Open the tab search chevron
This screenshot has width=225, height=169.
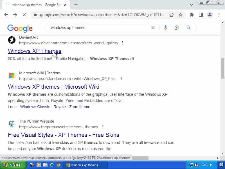(191, 5)
